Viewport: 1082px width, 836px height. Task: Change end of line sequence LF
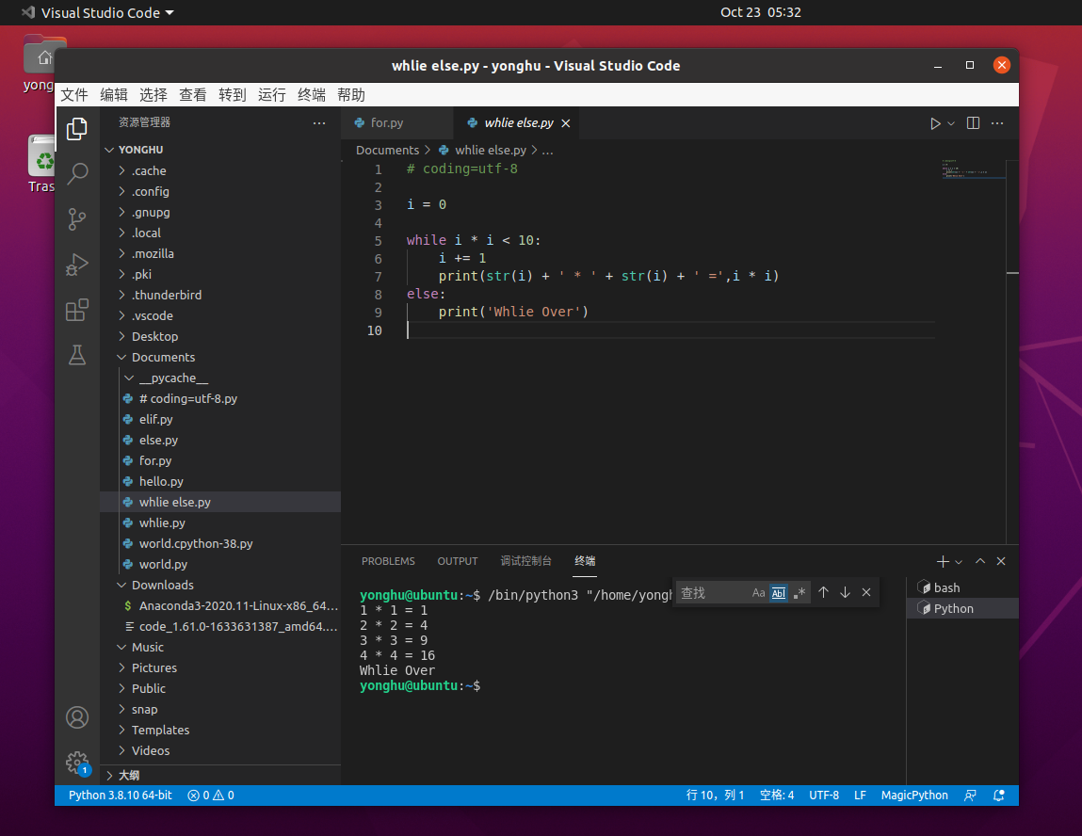pyautogui.click(x=860, y=796)
